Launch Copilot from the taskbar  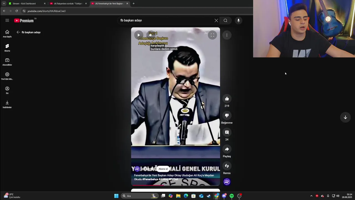coord(171,196)
